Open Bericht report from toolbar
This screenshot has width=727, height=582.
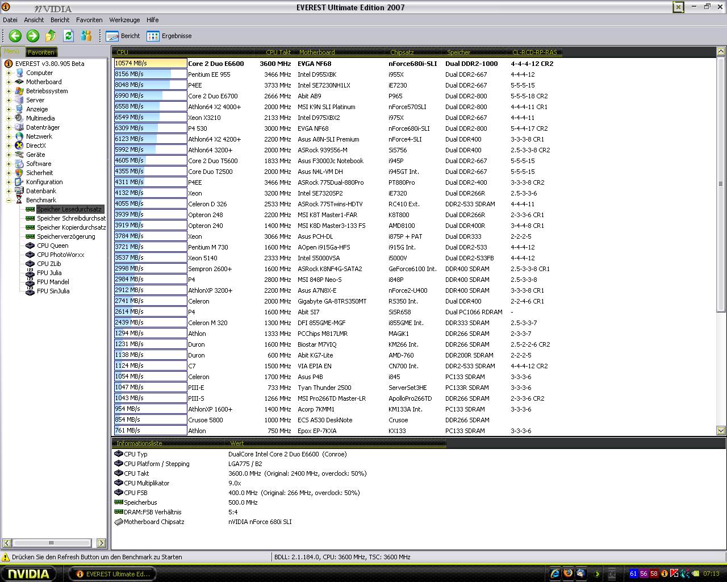123,36
